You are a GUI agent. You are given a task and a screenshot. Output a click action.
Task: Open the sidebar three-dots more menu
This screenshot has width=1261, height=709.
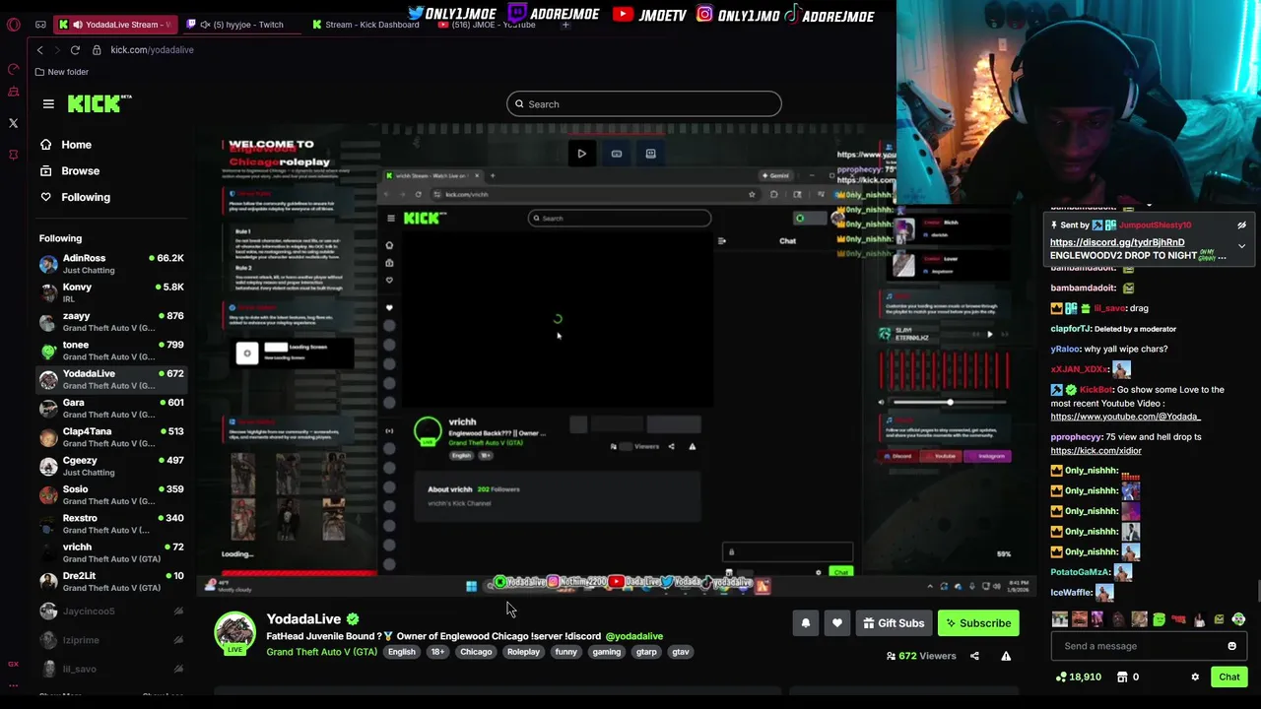(13, 684)
